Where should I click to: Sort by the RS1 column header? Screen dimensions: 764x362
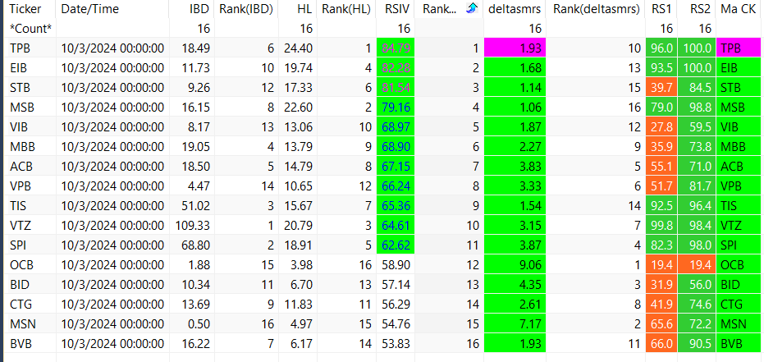pyautogui.click(x=661, y=9)
